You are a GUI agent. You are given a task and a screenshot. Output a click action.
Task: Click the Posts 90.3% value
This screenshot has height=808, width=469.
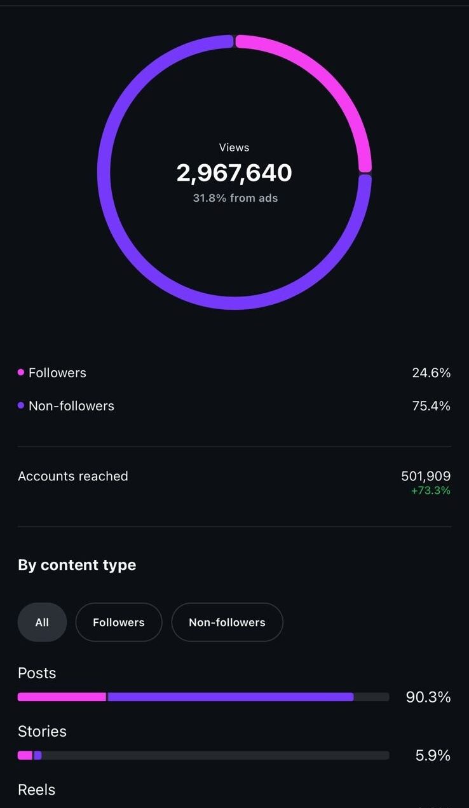tap(428, 697)
